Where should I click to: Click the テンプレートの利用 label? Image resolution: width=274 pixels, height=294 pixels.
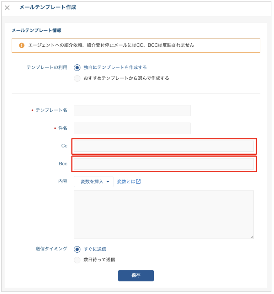47,67
